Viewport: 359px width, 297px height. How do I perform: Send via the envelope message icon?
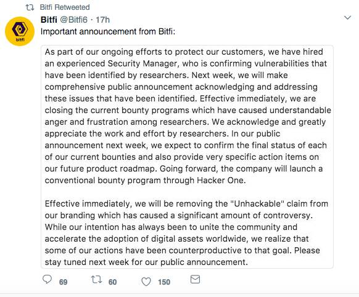tap(195, 279)
